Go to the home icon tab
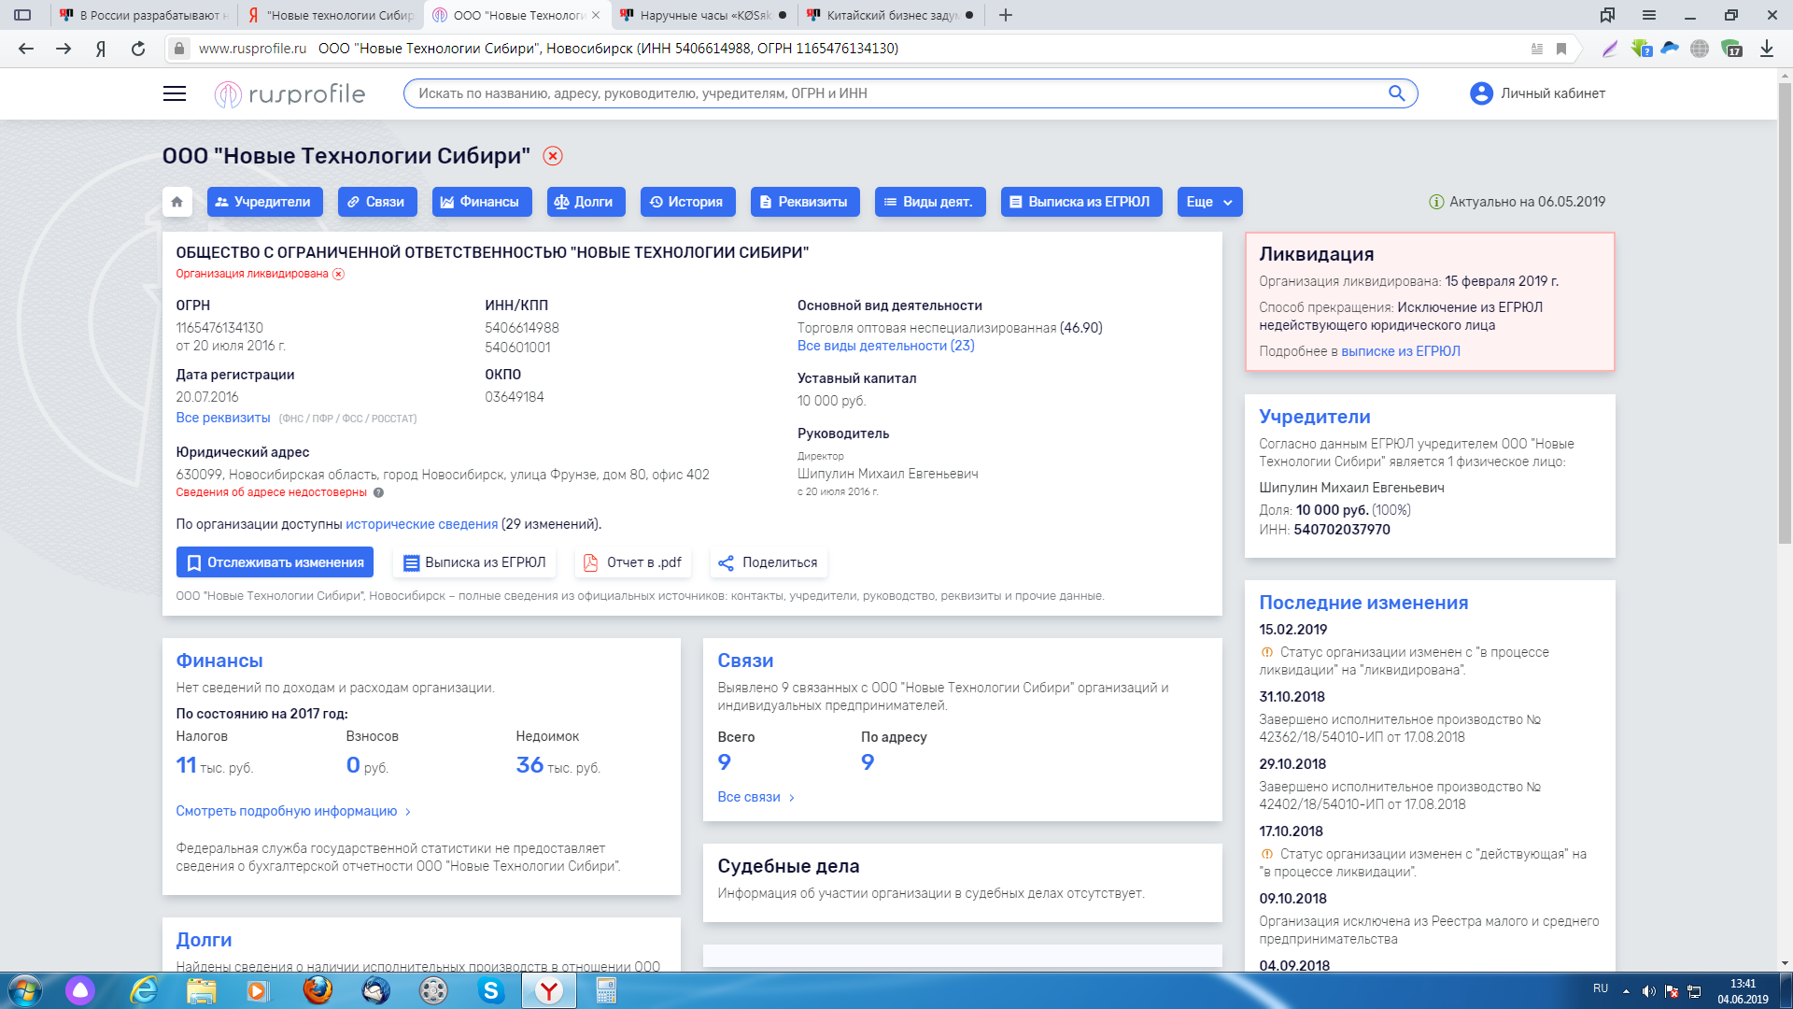 [x=177, y=202]
